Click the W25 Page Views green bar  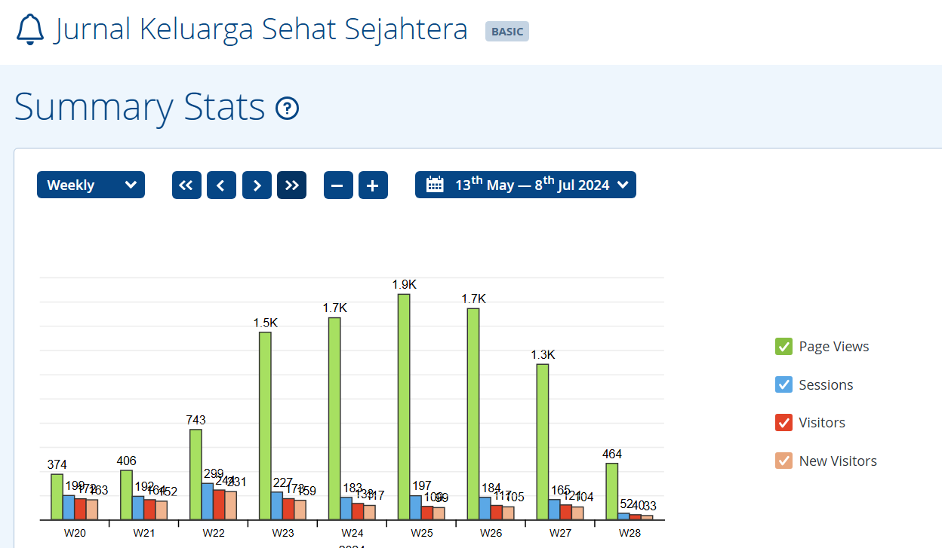tap(404, 407)
